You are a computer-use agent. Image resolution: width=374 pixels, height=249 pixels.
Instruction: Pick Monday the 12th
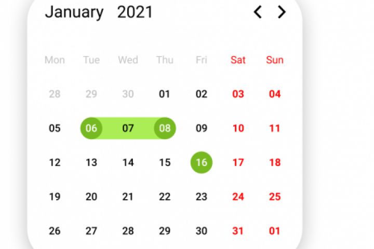point(55,162)
